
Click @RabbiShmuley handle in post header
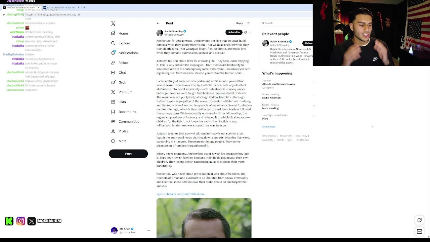[174, 35]
